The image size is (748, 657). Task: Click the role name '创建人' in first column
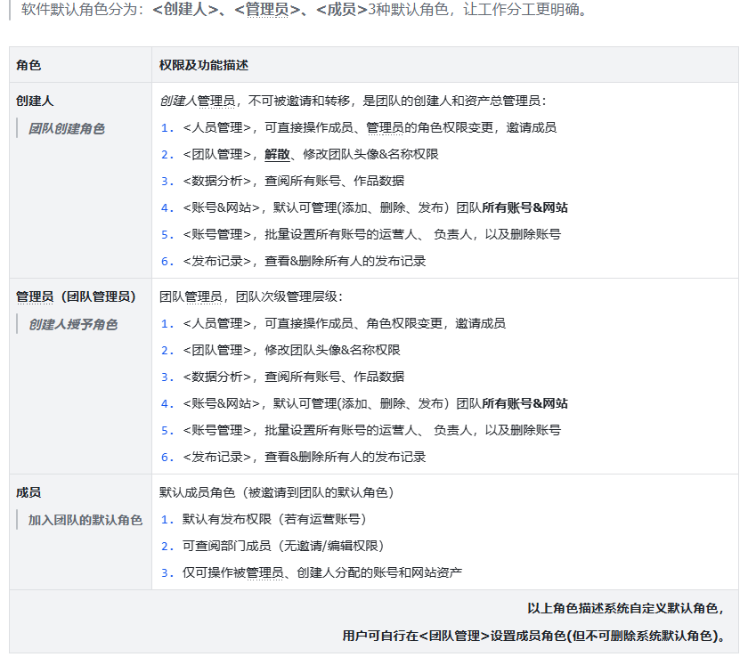(x=35, y=101)
